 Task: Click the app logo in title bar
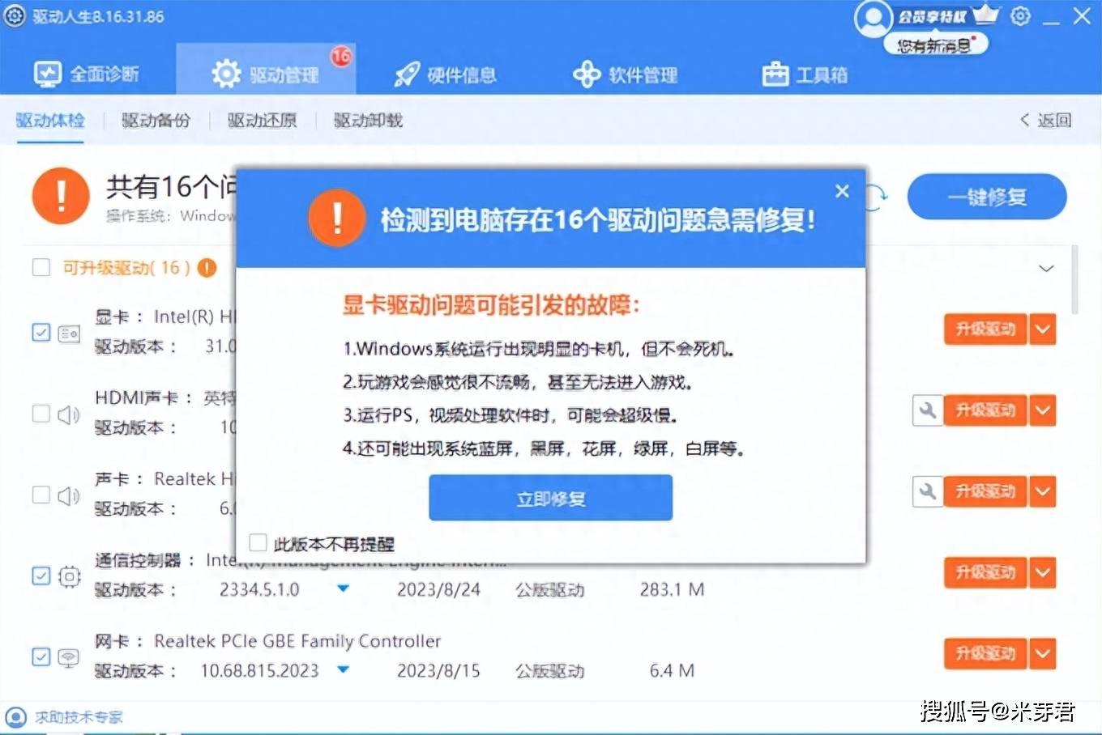click(15, 16)
